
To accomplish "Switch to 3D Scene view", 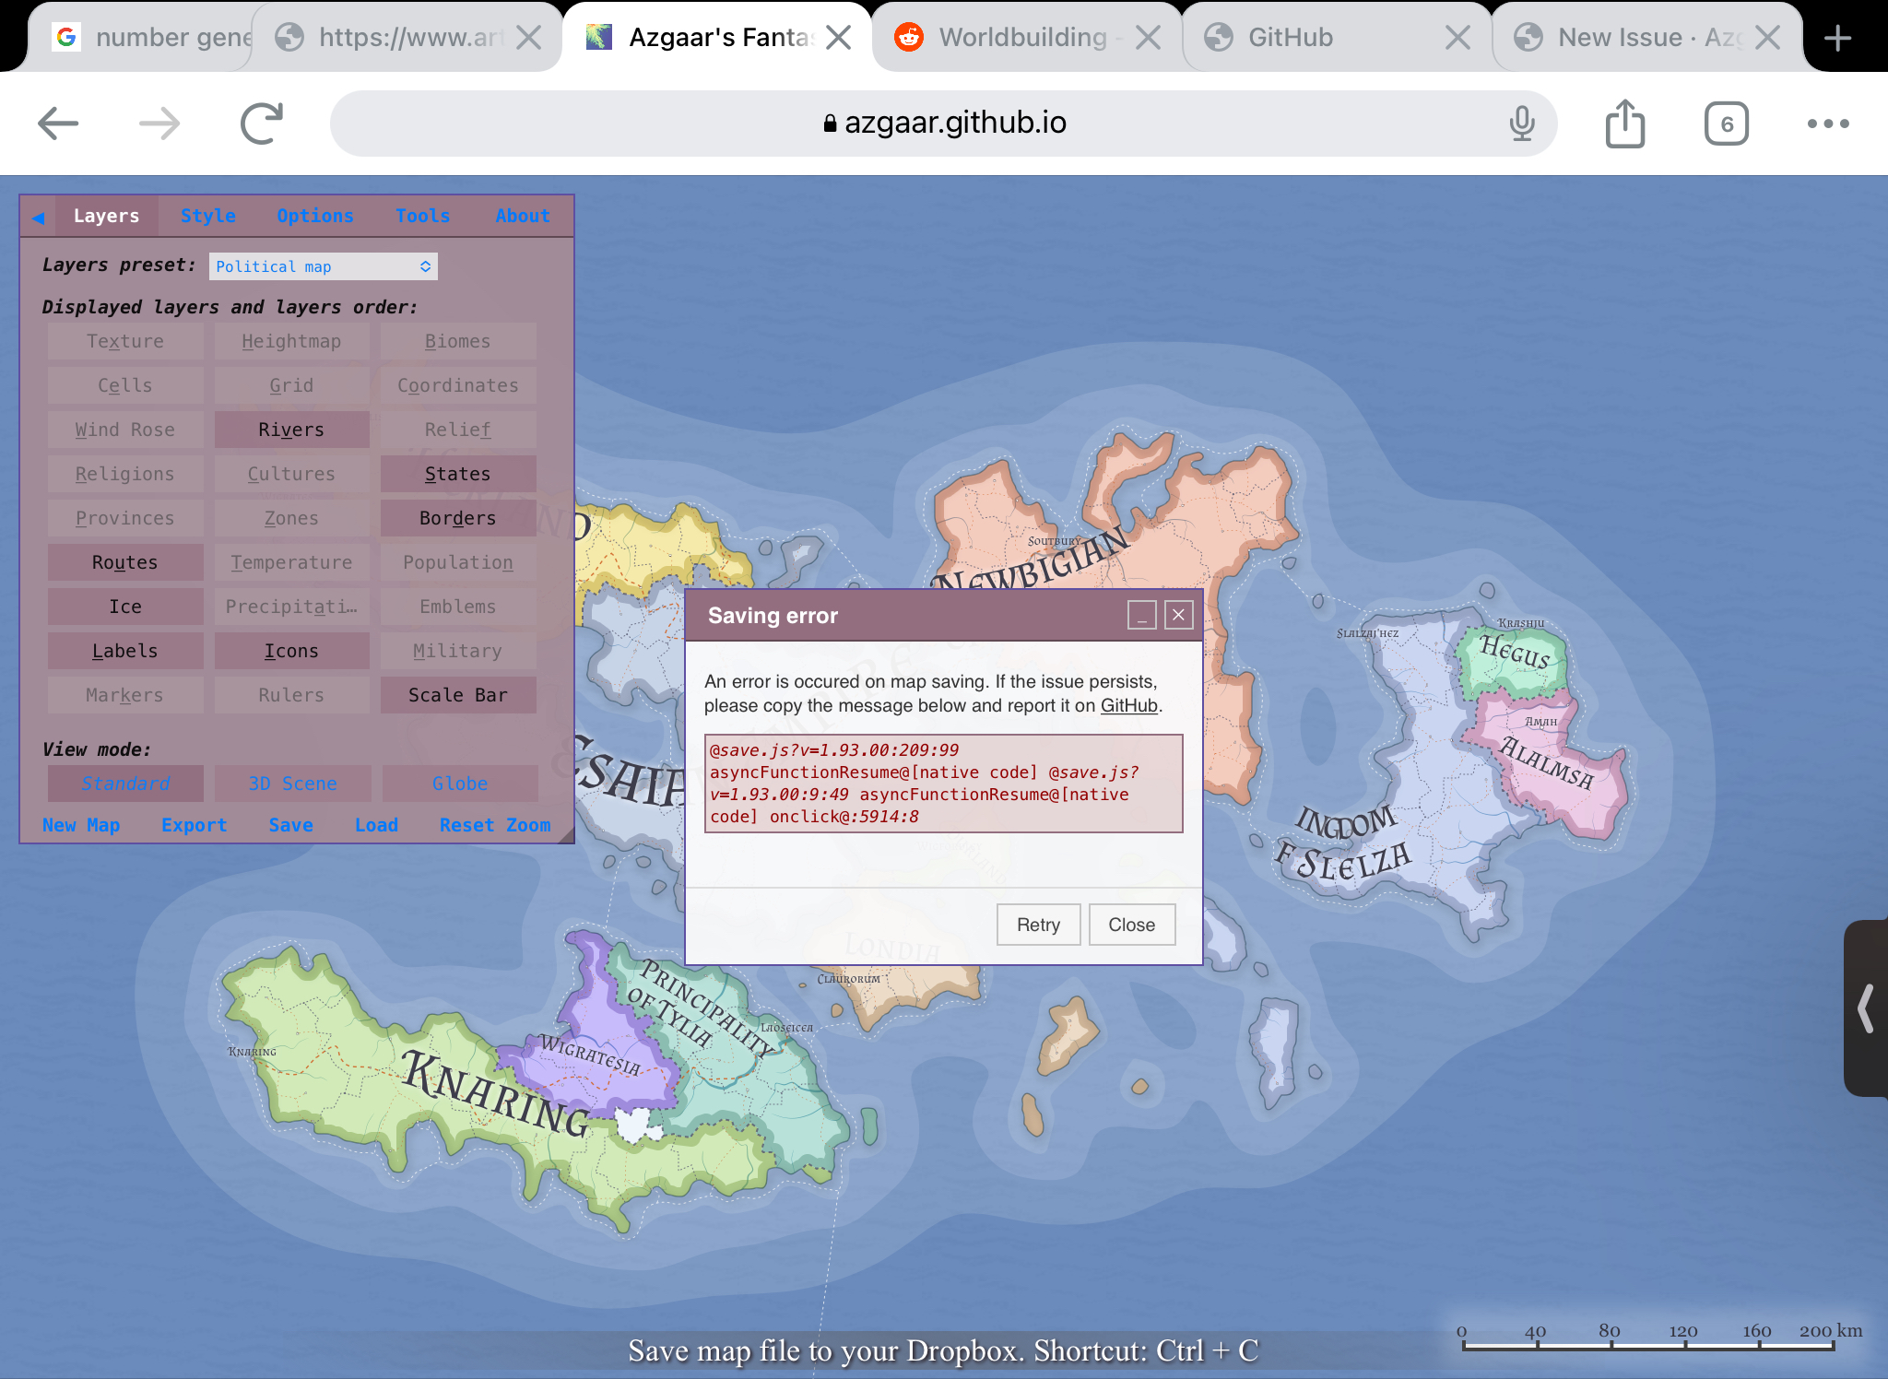I will [291, 783].
